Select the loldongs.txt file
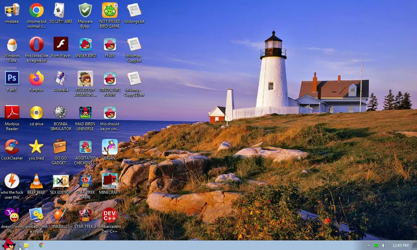The height and width of the screenshot is (250, 417). (x=134, y=13)
